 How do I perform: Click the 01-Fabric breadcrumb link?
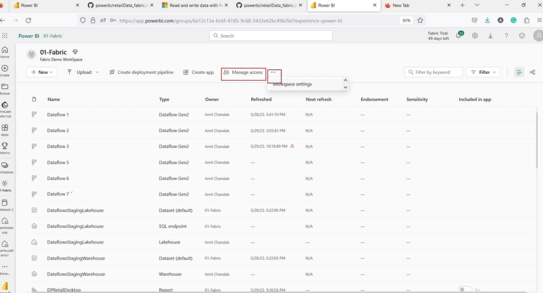53,36
